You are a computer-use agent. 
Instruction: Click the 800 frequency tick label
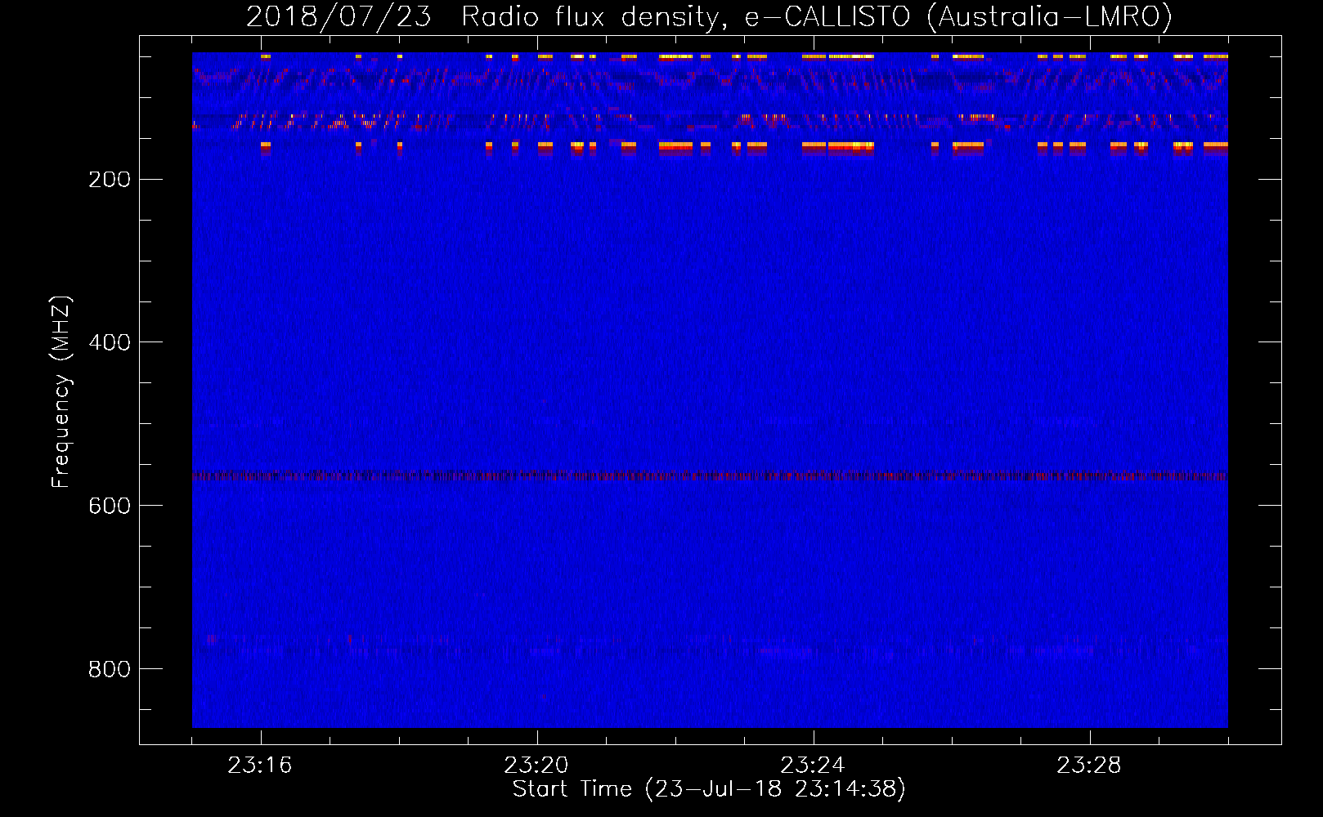[x=110, y=669]
